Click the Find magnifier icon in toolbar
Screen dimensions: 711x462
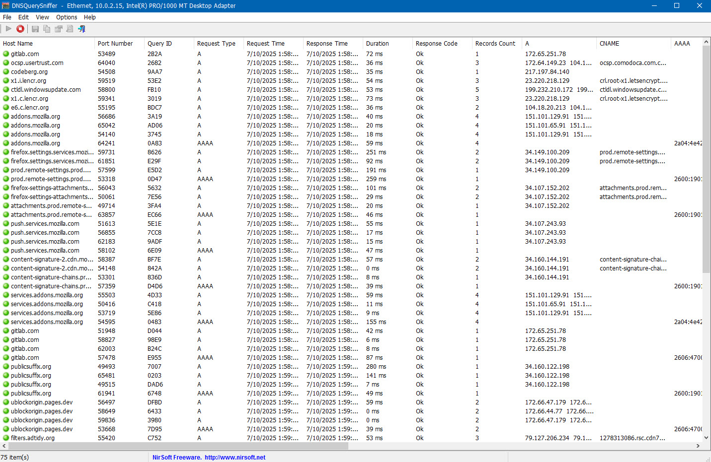click(70, 29)
